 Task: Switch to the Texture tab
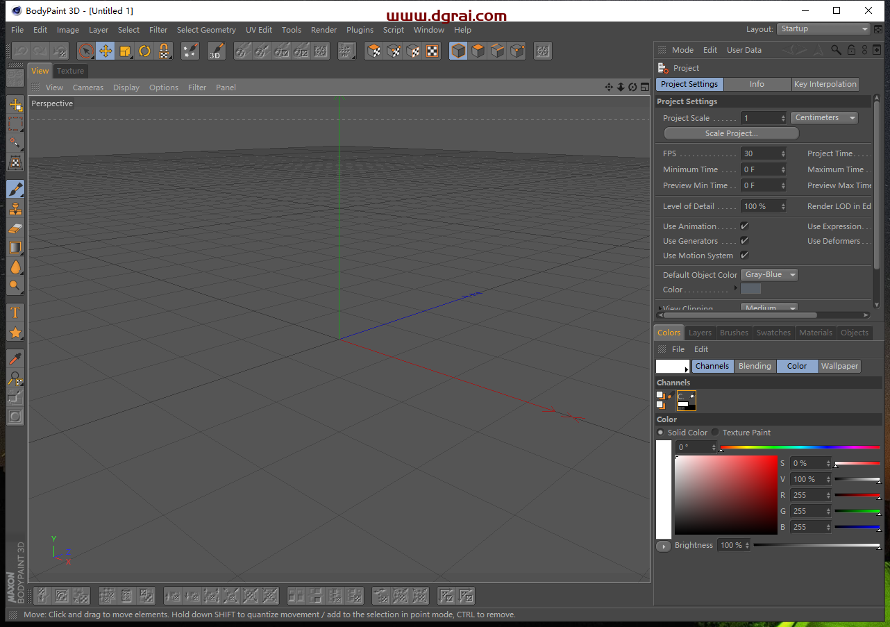70,71
